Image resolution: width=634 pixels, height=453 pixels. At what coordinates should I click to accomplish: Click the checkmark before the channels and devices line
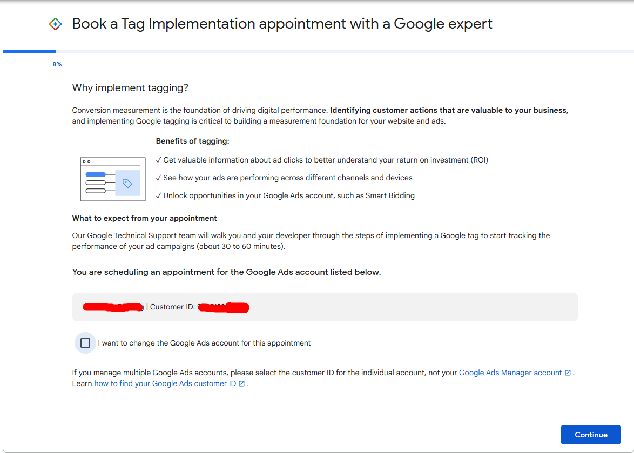159,178
